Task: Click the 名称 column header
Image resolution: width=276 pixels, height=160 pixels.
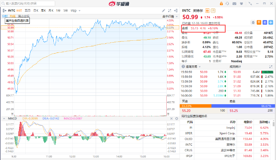Action: 232,122
